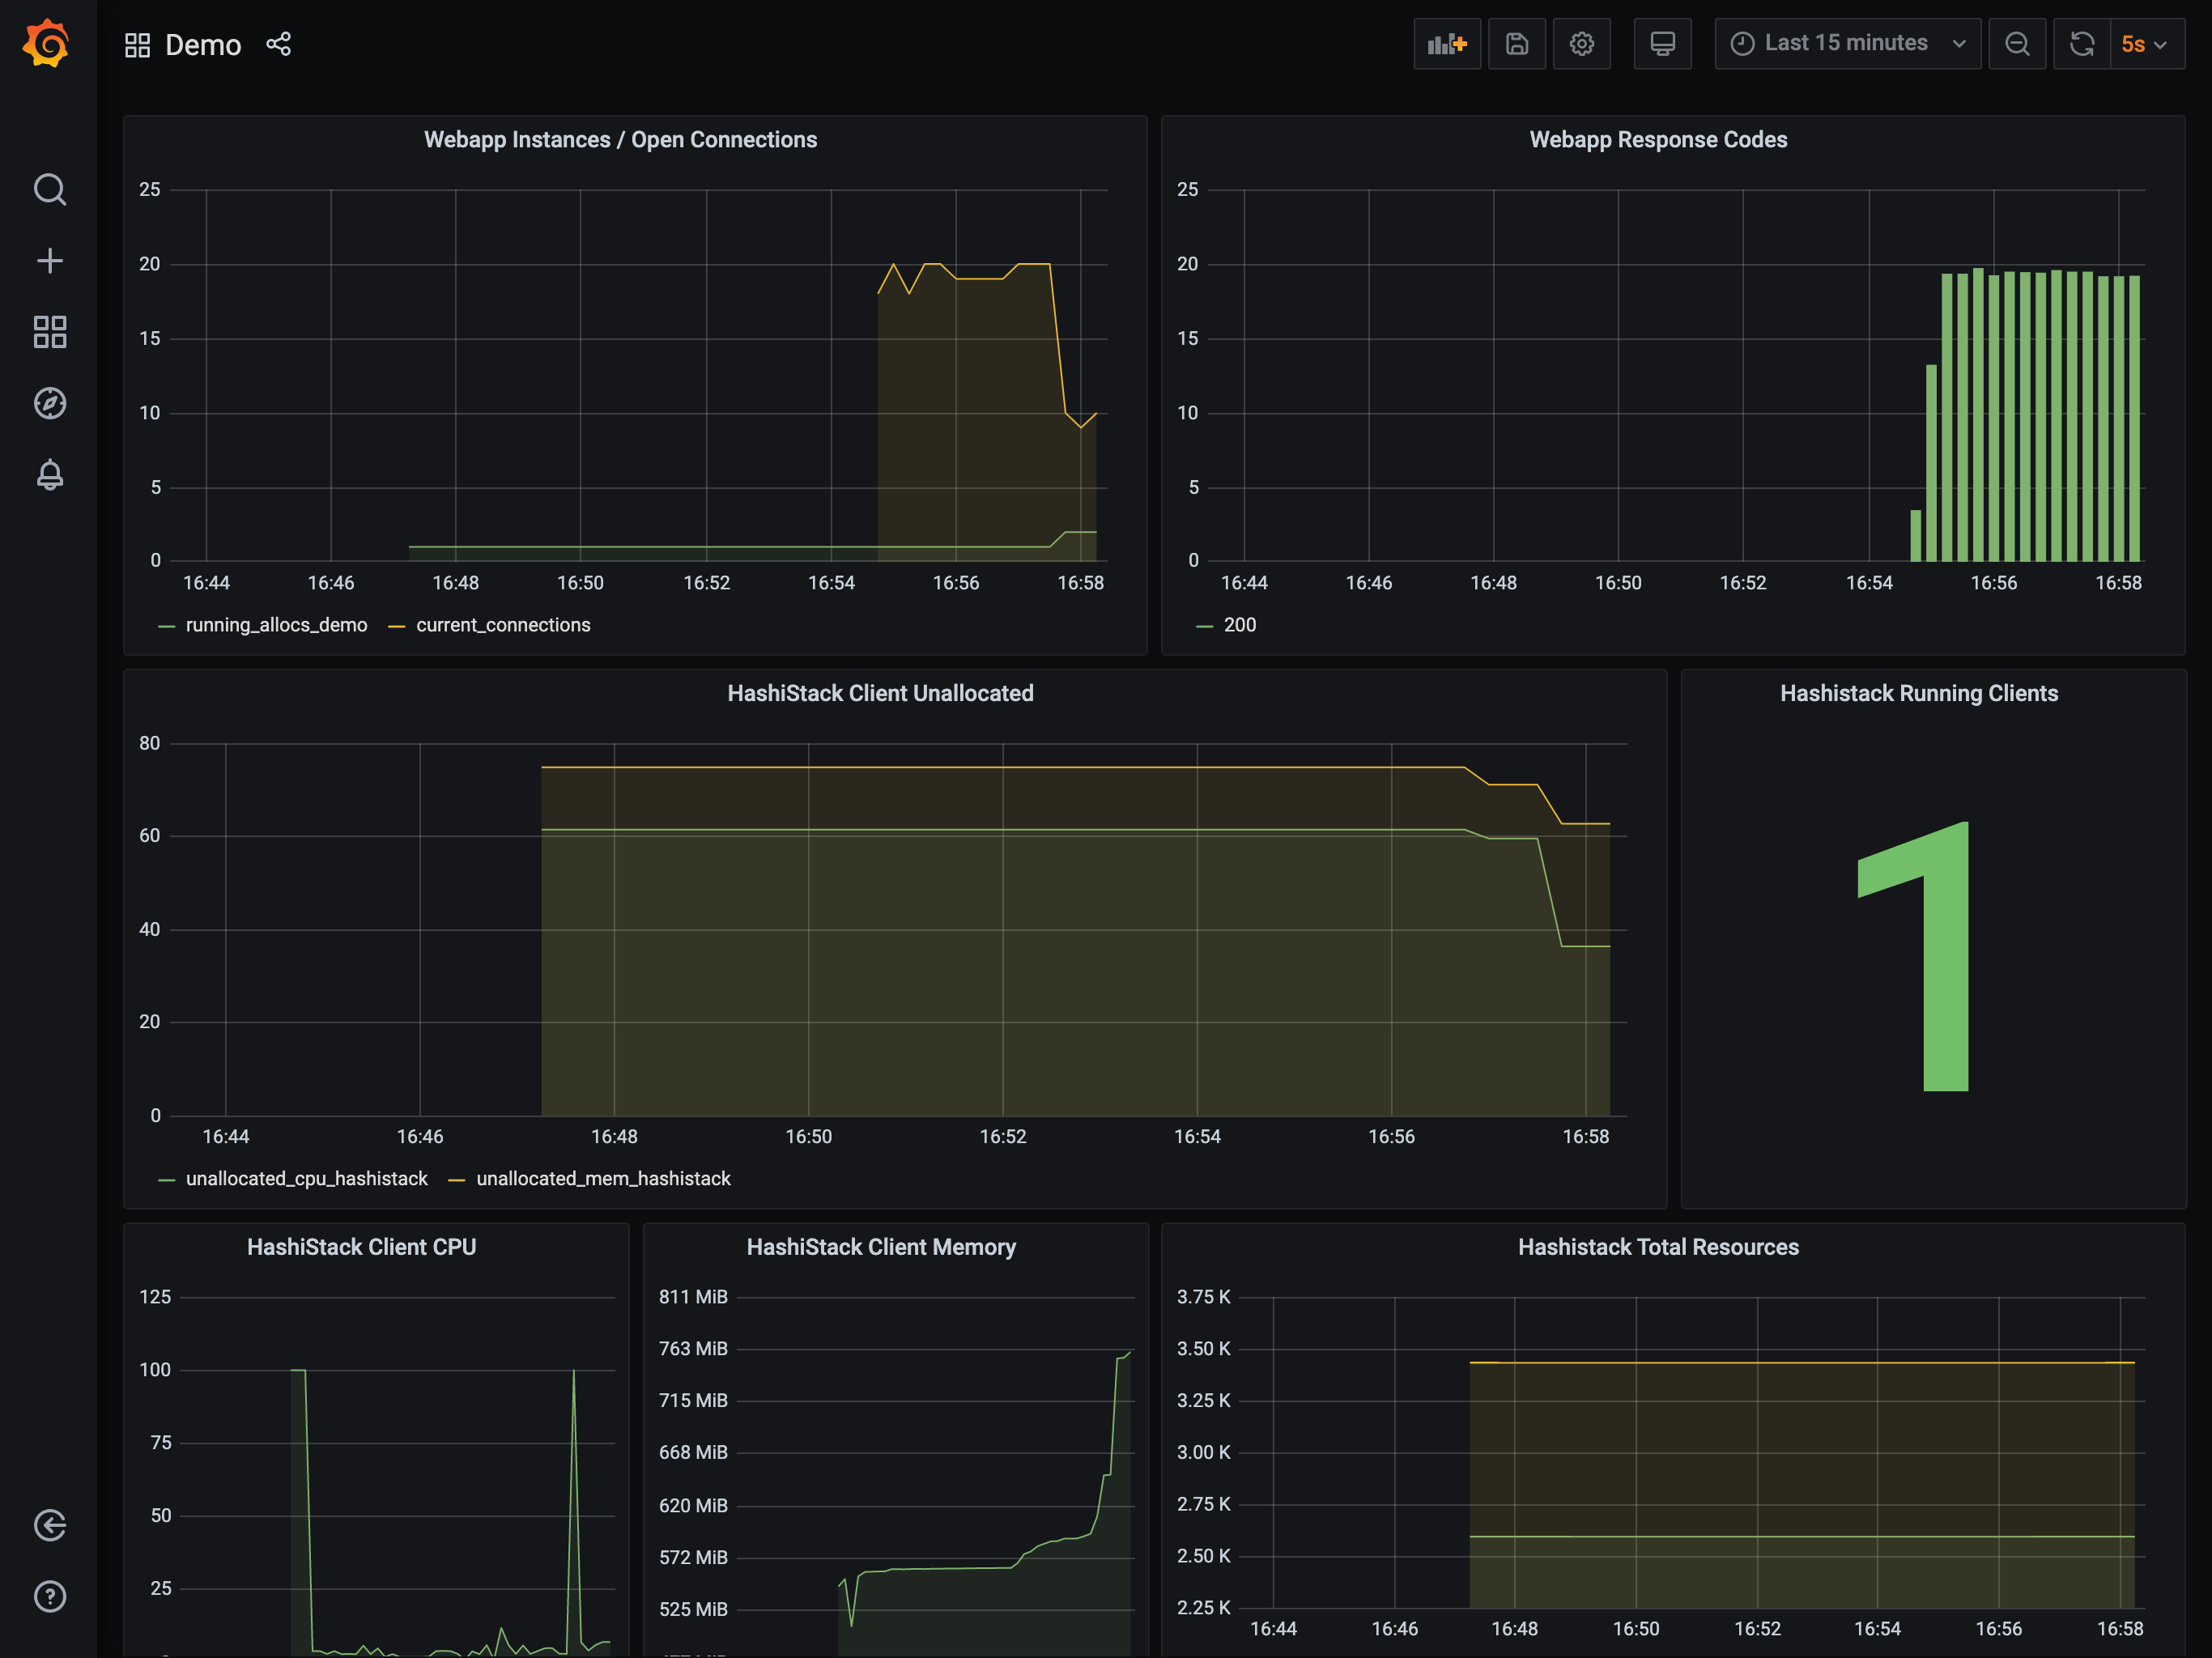This screenshot has width=2212, height=1658.
Task: Open the Alerting bell icon
Action: coord(49,474)
